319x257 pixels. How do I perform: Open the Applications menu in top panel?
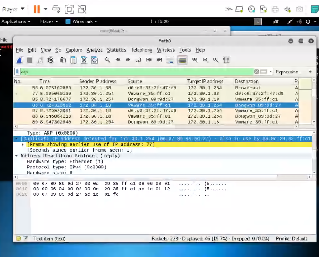[16, 21]
